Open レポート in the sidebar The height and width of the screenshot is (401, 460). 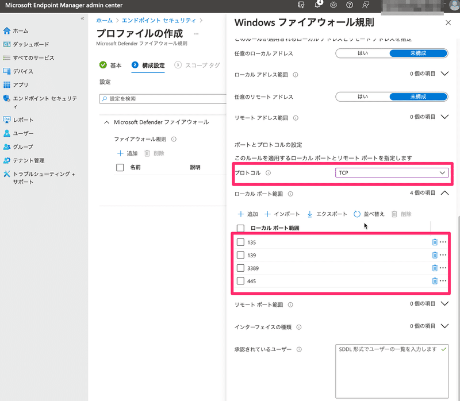pos(18,119)
